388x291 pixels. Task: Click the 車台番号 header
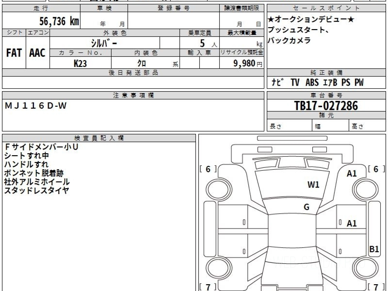(326, 95)
